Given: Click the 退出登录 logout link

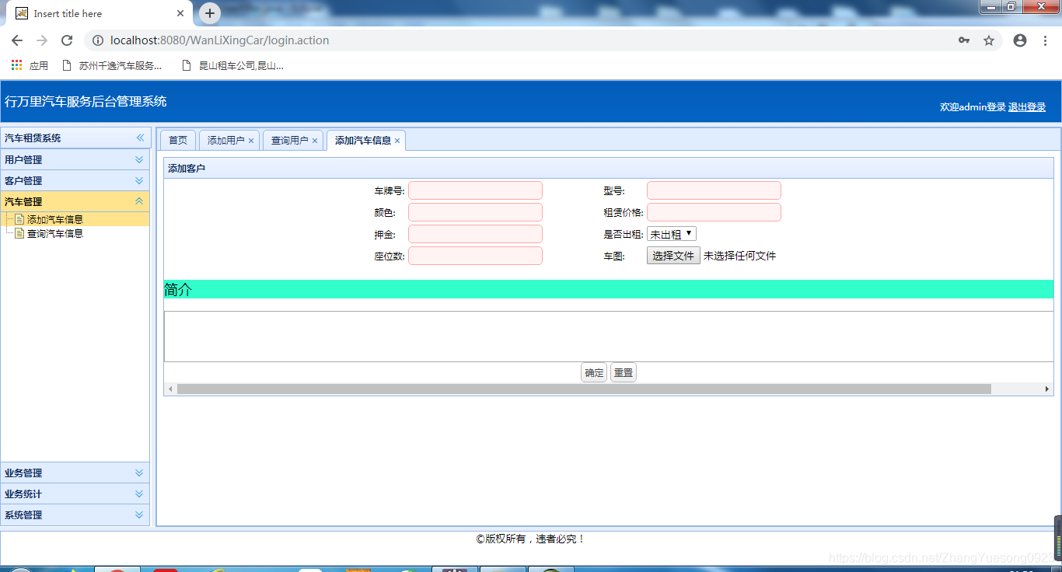Looking at the screenshot, I should tap(1027, 107).
